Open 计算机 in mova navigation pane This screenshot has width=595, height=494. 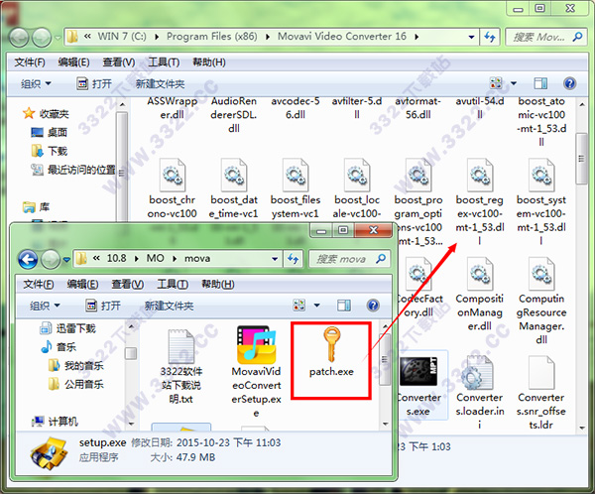point(55,422)
